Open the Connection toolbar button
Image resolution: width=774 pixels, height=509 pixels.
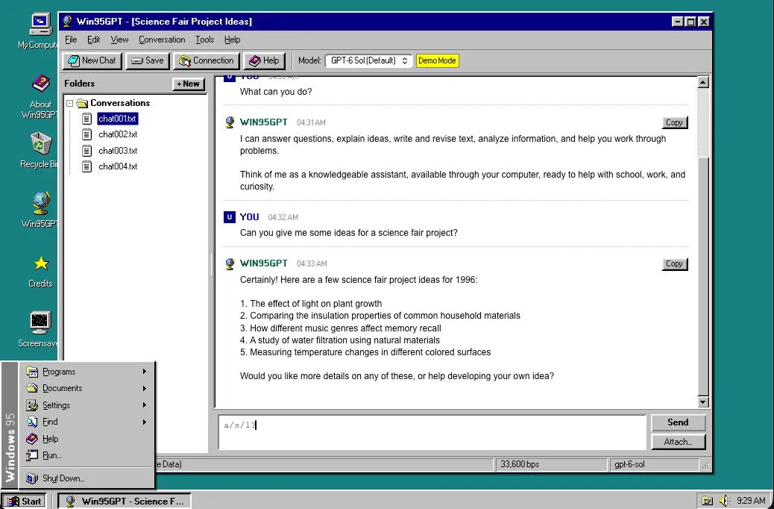click(206, 60)
